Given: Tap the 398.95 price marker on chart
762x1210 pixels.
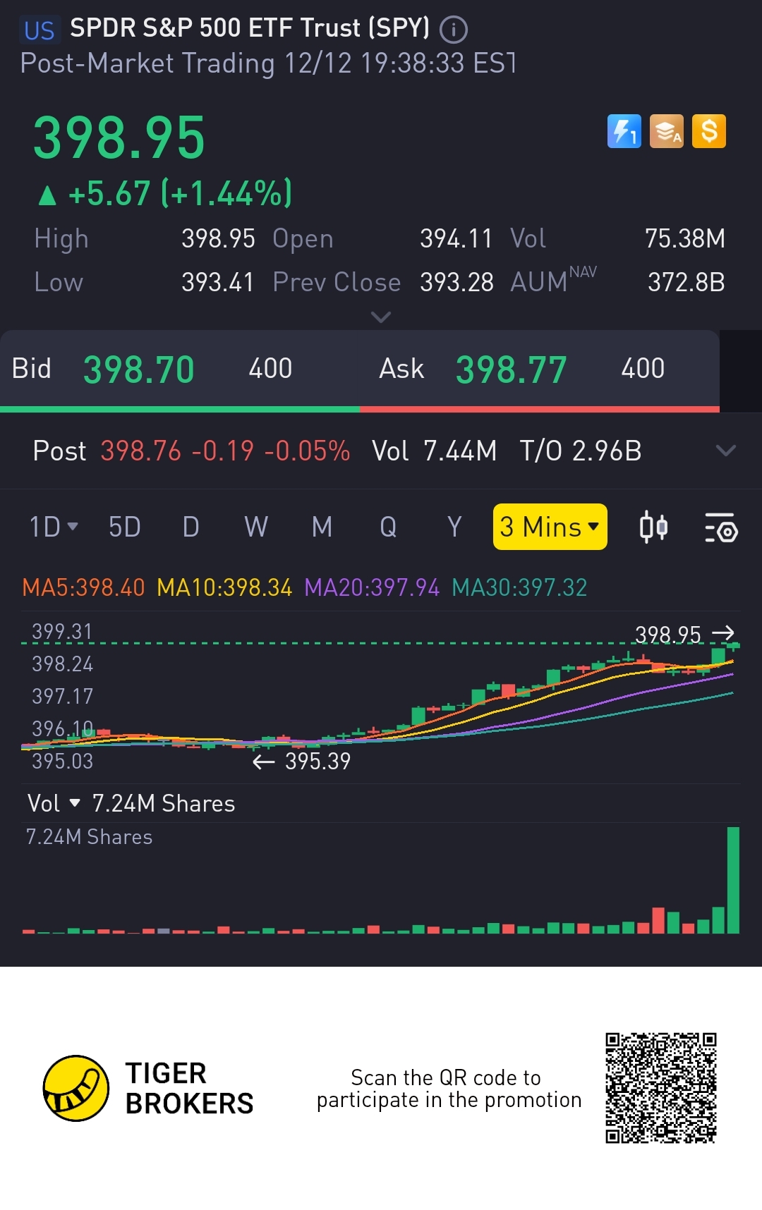Looking at the screenshot, I should [684, 635].
